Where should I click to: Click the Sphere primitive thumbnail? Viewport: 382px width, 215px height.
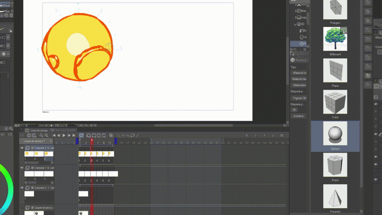(x=335, y=133)
